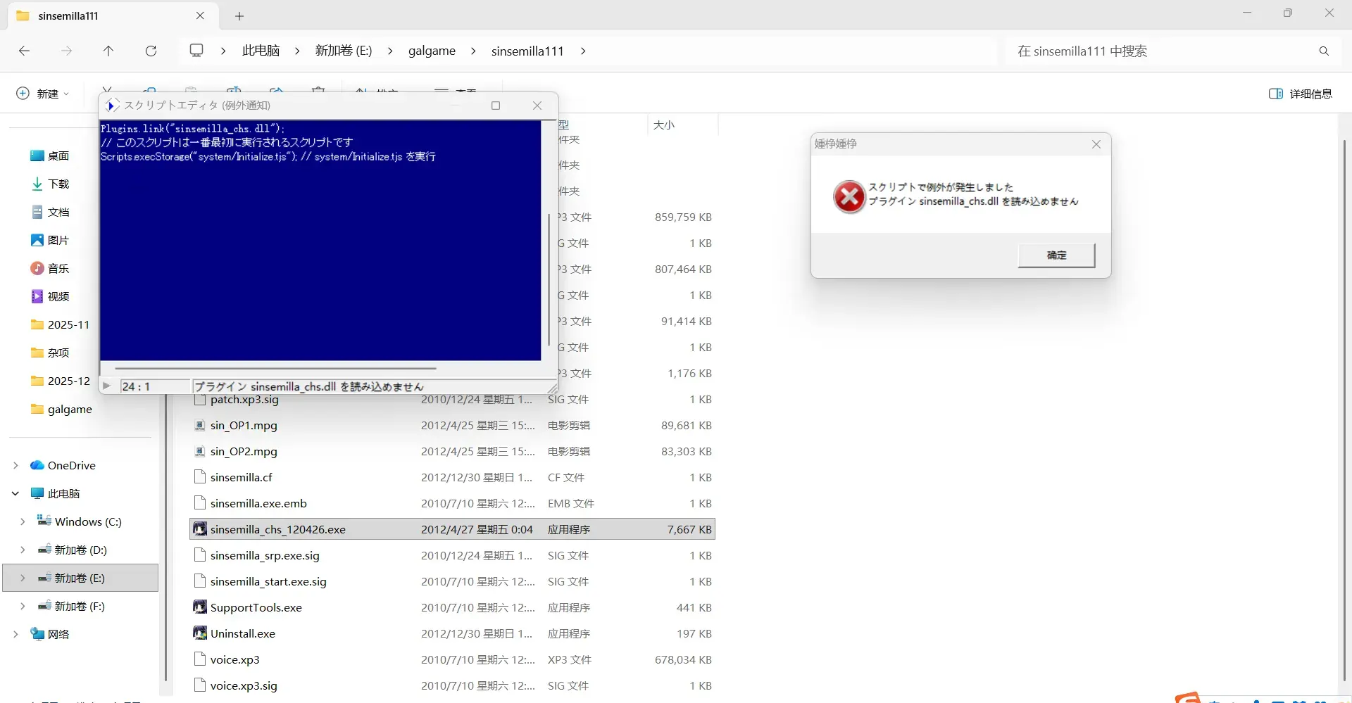Expand the OneDrive tree node
The width and height of the screenshot is (1352, 703).
click(x=15, y=465)
